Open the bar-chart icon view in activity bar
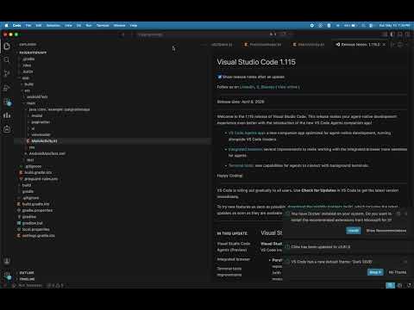This screenshot has height=310, width=414. pyautogui.click(x=7, y=115)
